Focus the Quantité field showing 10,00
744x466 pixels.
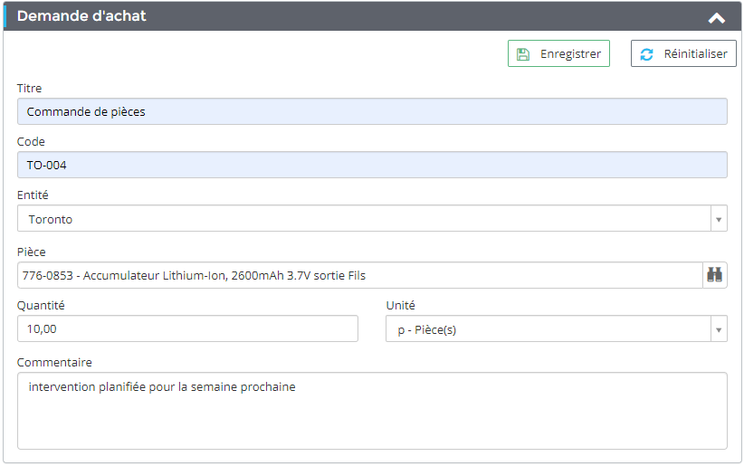(x=187, y=329)
